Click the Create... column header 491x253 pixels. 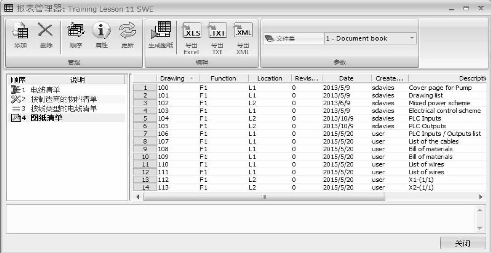point(390,79)
